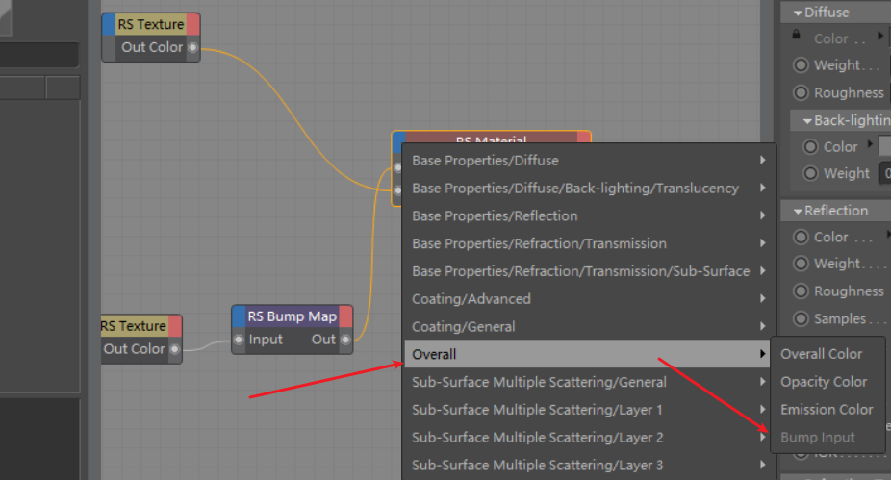891x480 pixels.
Task: Click the red output corner of RS Material node
Action: [584, 138]
